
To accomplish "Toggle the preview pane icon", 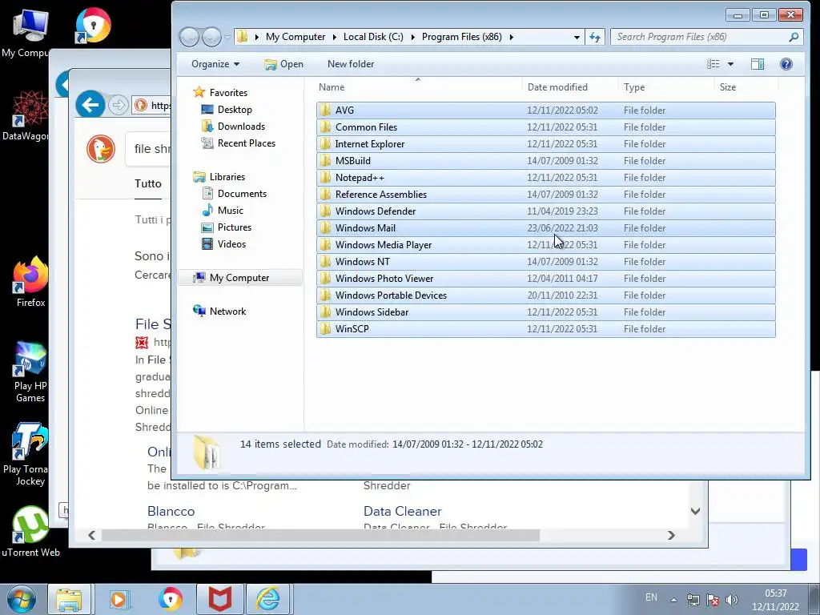I will point(758,64).
